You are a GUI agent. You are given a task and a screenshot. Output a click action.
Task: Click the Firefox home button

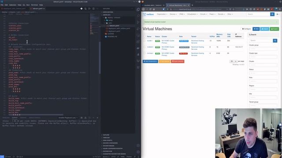pos(154,9)
